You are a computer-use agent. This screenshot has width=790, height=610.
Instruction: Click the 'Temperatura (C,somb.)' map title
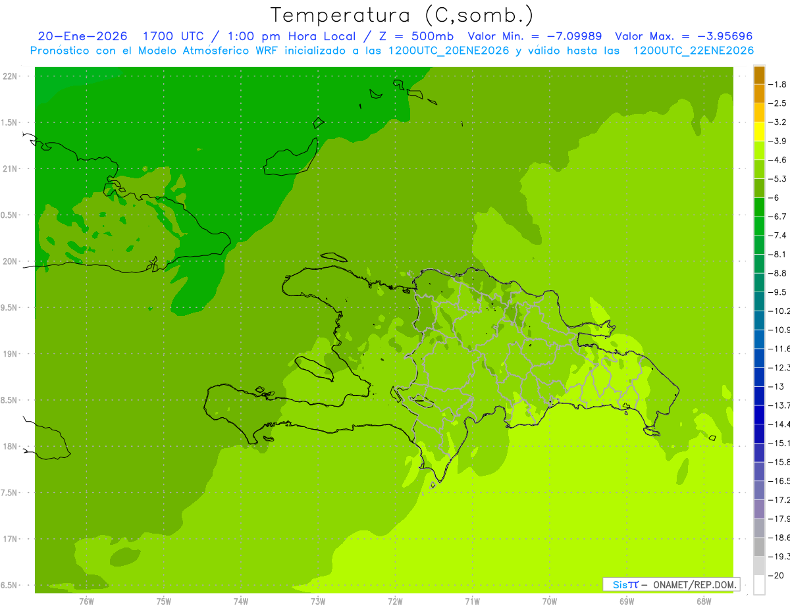(402, 15)
